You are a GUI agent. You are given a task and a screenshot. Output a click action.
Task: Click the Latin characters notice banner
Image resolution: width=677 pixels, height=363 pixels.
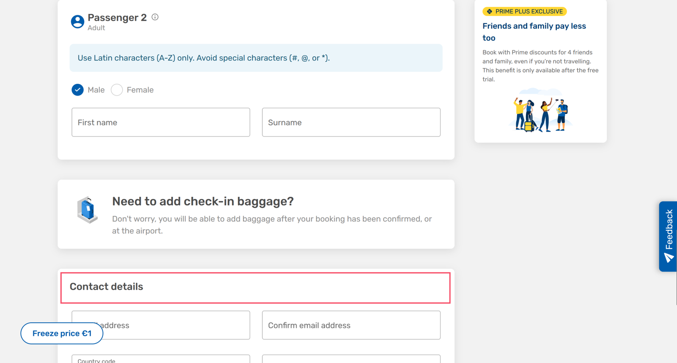tap(256, 58)
